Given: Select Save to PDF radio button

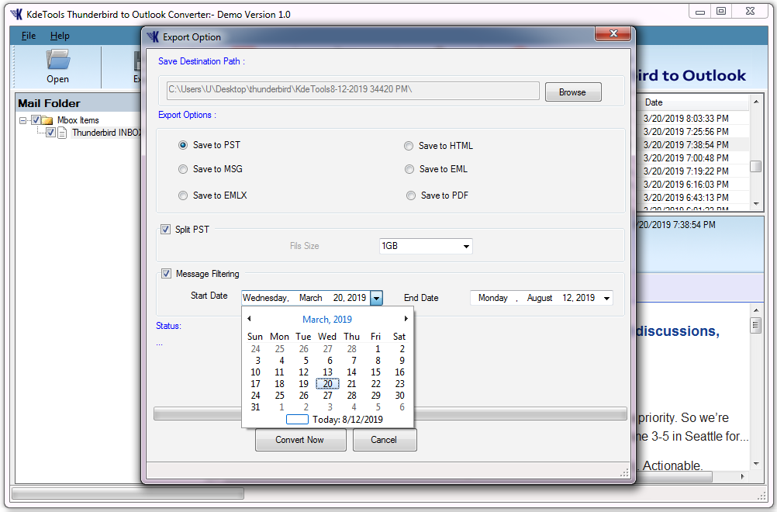Looking at the screenshot, I should pos(410,195).
